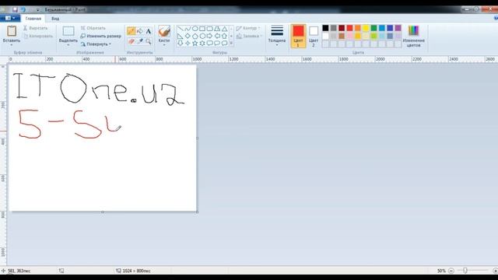This screenshot has height=280, width=498.
Task: Pick the green color swatch
Action: 373,28
